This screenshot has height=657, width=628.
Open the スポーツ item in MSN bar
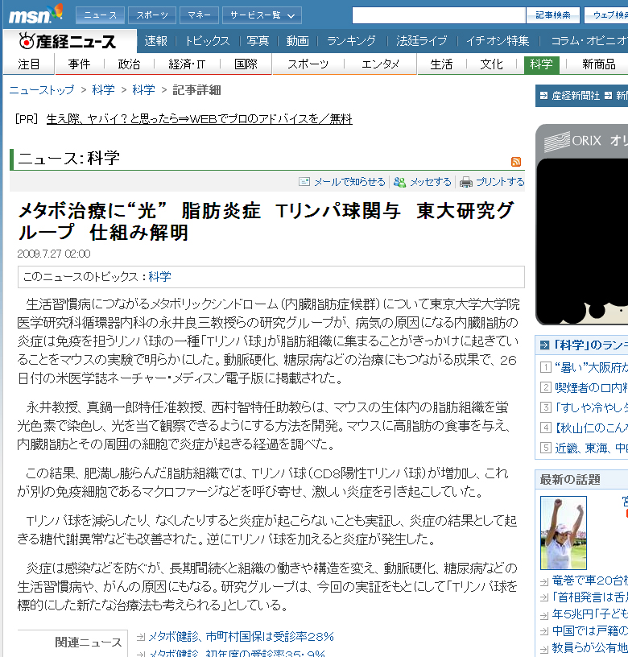click(x=151, y=14)
